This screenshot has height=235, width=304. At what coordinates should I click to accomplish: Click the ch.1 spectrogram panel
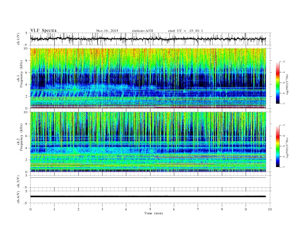click(x=148, y=78)
